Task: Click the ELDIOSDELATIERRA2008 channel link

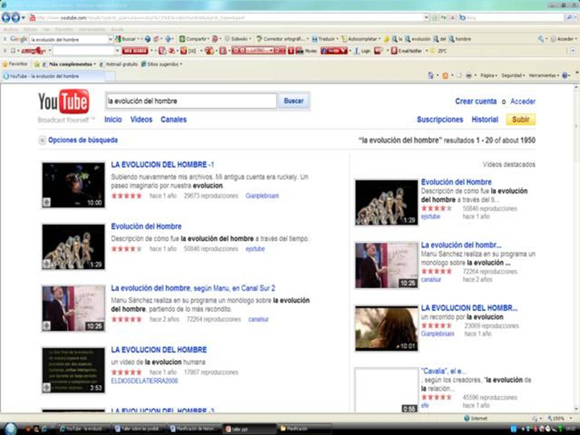Action: pyautogui.click(x=144, y=381)
